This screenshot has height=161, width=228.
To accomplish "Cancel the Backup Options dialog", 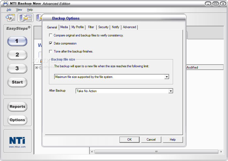I will click(x=151, y=140).
